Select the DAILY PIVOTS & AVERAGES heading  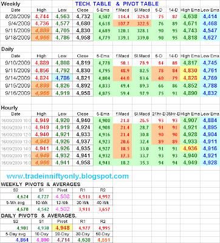point(38,216)
